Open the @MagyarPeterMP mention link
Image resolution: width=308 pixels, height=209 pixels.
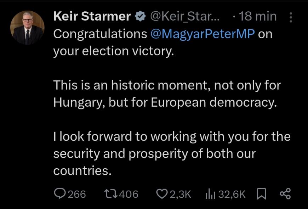(203, 34)
